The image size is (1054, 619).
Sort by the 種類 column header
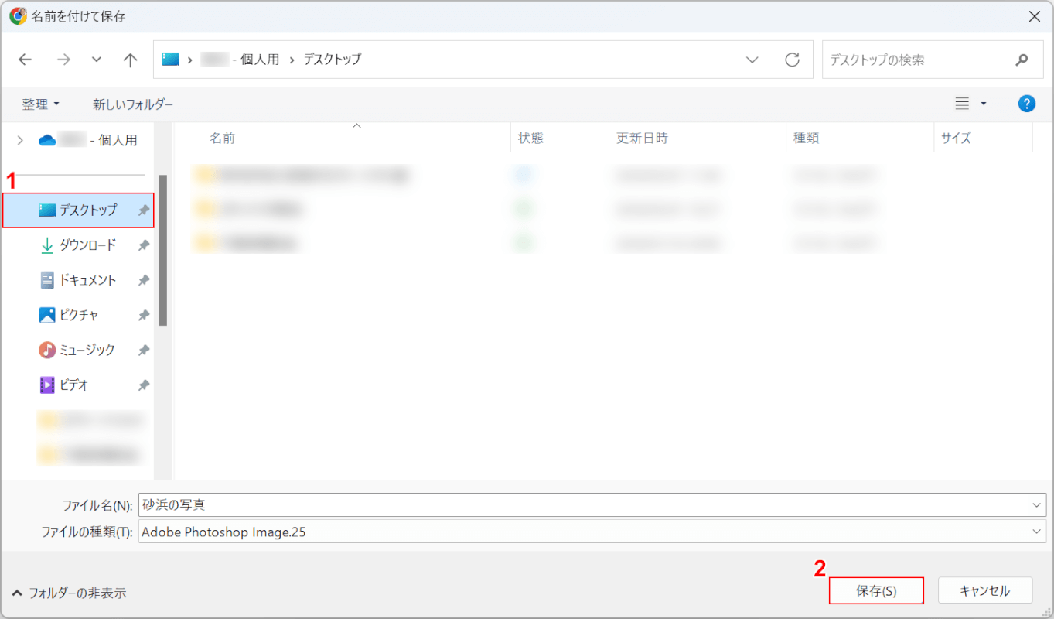[x=806, y=138]
